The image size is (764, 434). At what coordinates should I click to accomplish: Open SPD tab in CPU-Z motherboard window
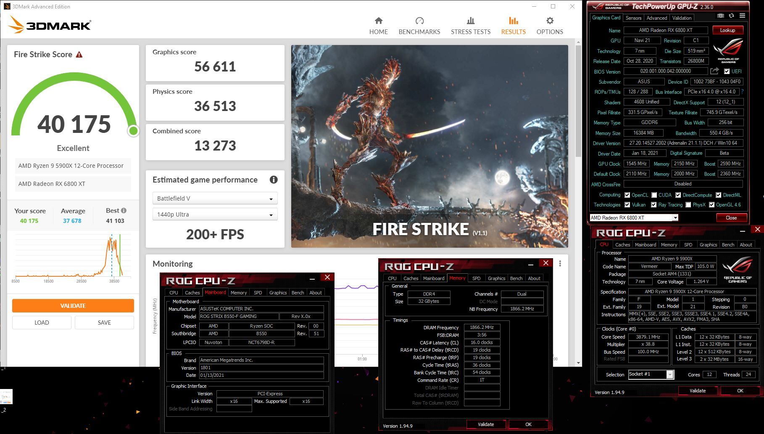tap(258, 293)
